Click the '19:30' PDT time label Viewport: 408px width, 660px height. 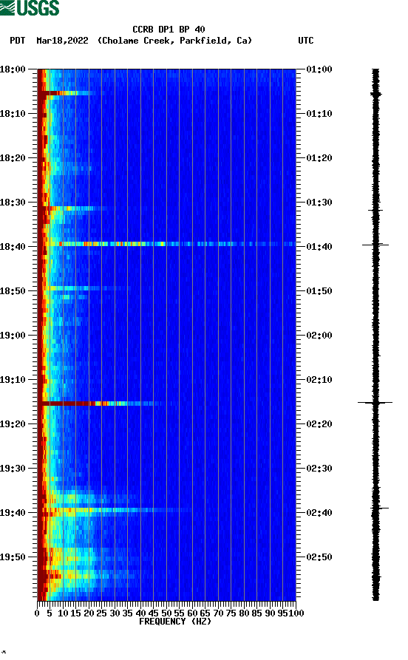coord(13,468)
